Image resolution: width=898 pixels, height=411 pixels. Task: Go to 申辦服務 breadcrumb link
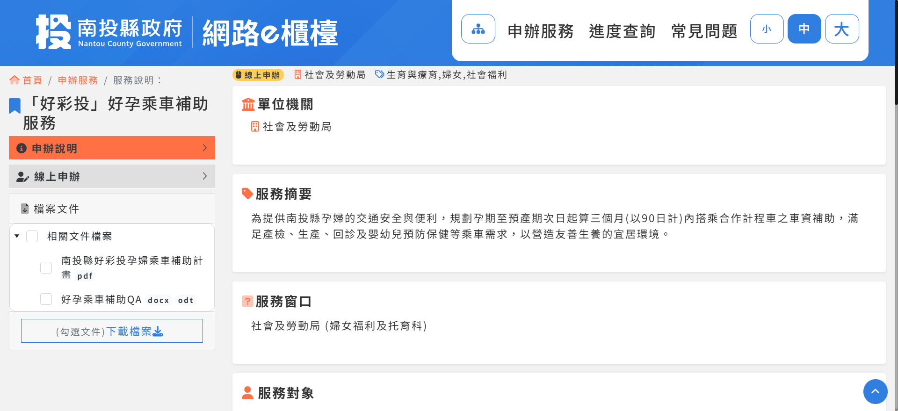78,80
